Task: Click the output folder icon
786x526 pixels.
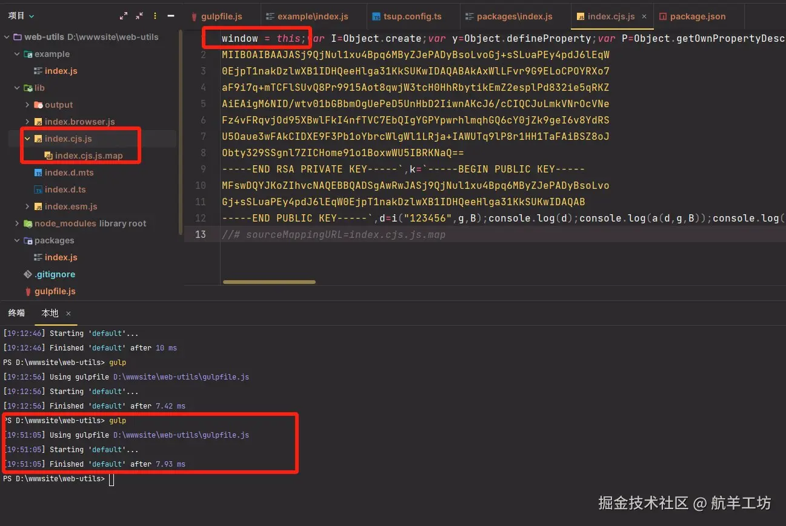Action: click(x=38, y=105)
